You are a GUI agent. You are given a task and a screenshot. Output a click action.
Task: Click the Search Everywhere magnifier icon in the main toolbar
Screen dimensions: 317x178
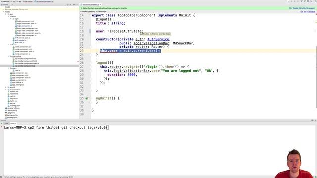pyautogui.click(x=315, y=1)
